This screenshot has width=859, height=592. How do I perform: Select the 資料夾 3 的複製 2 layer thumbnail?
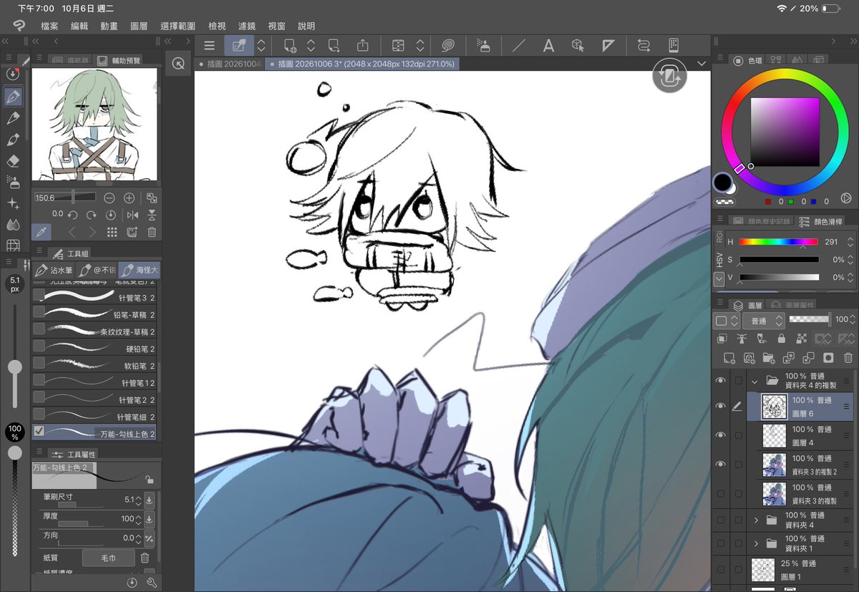(x=775, y=463)
